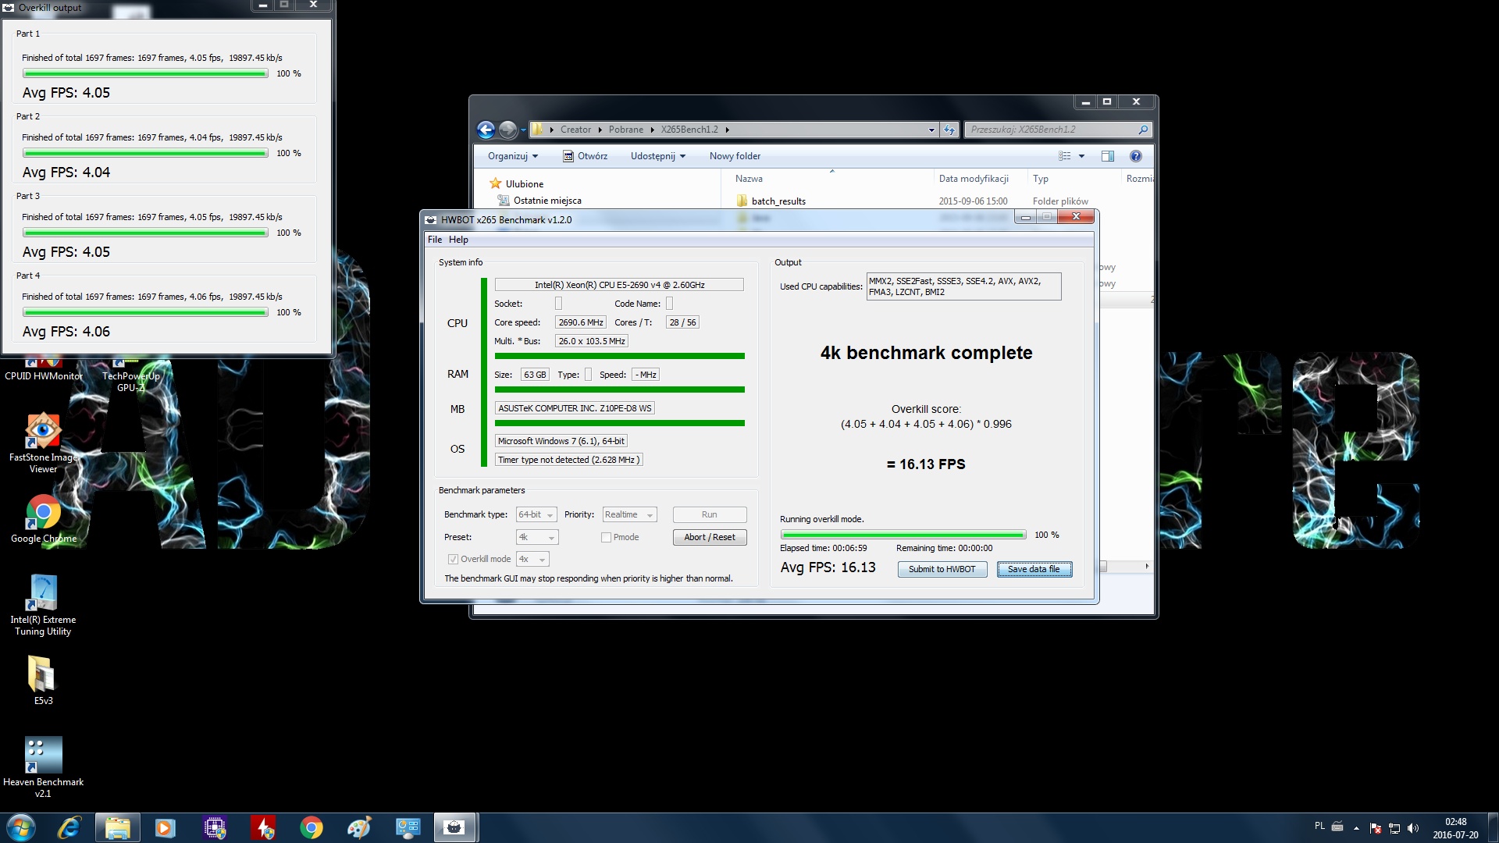
Task: Switch to the HWBOT x265 taskbar button
Action: coord(455,827)
